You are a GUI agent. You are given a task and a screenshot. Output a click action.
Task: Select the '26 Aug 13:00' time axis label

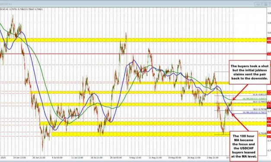[x=194, y=158]
